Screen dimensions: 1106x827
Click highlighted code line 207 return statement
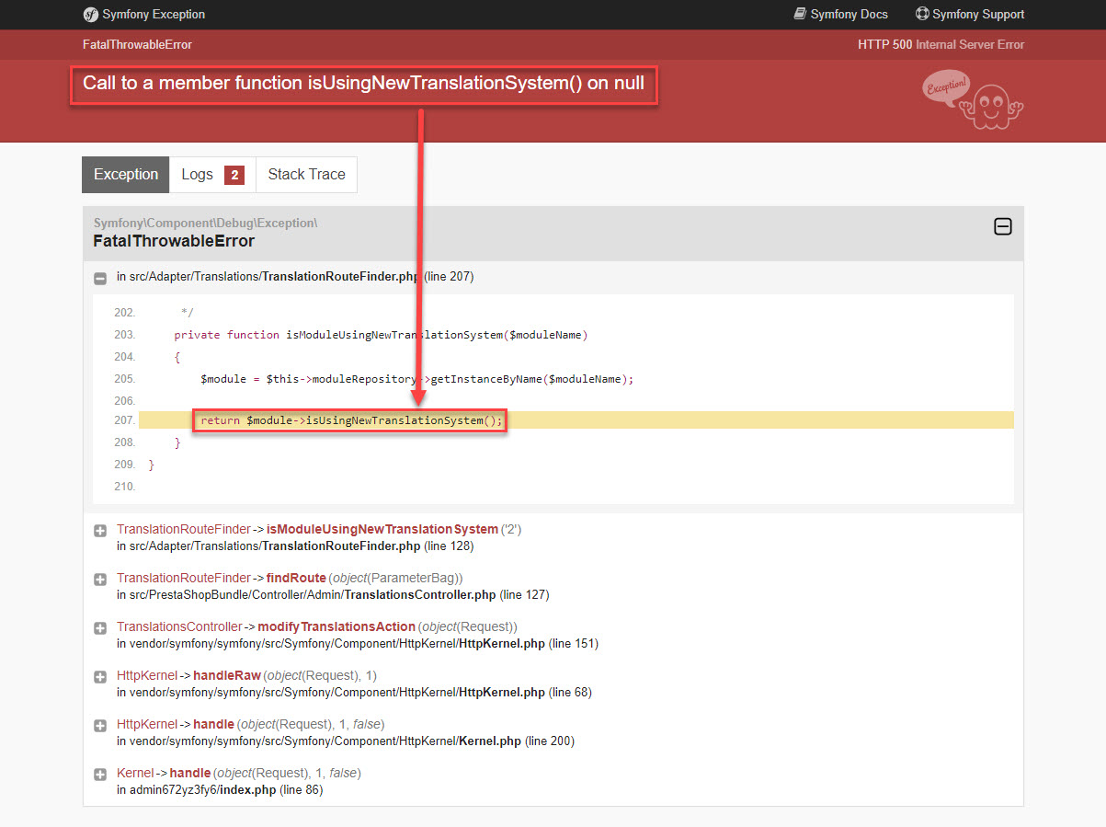pyautogui.click(x=352, y=420)
